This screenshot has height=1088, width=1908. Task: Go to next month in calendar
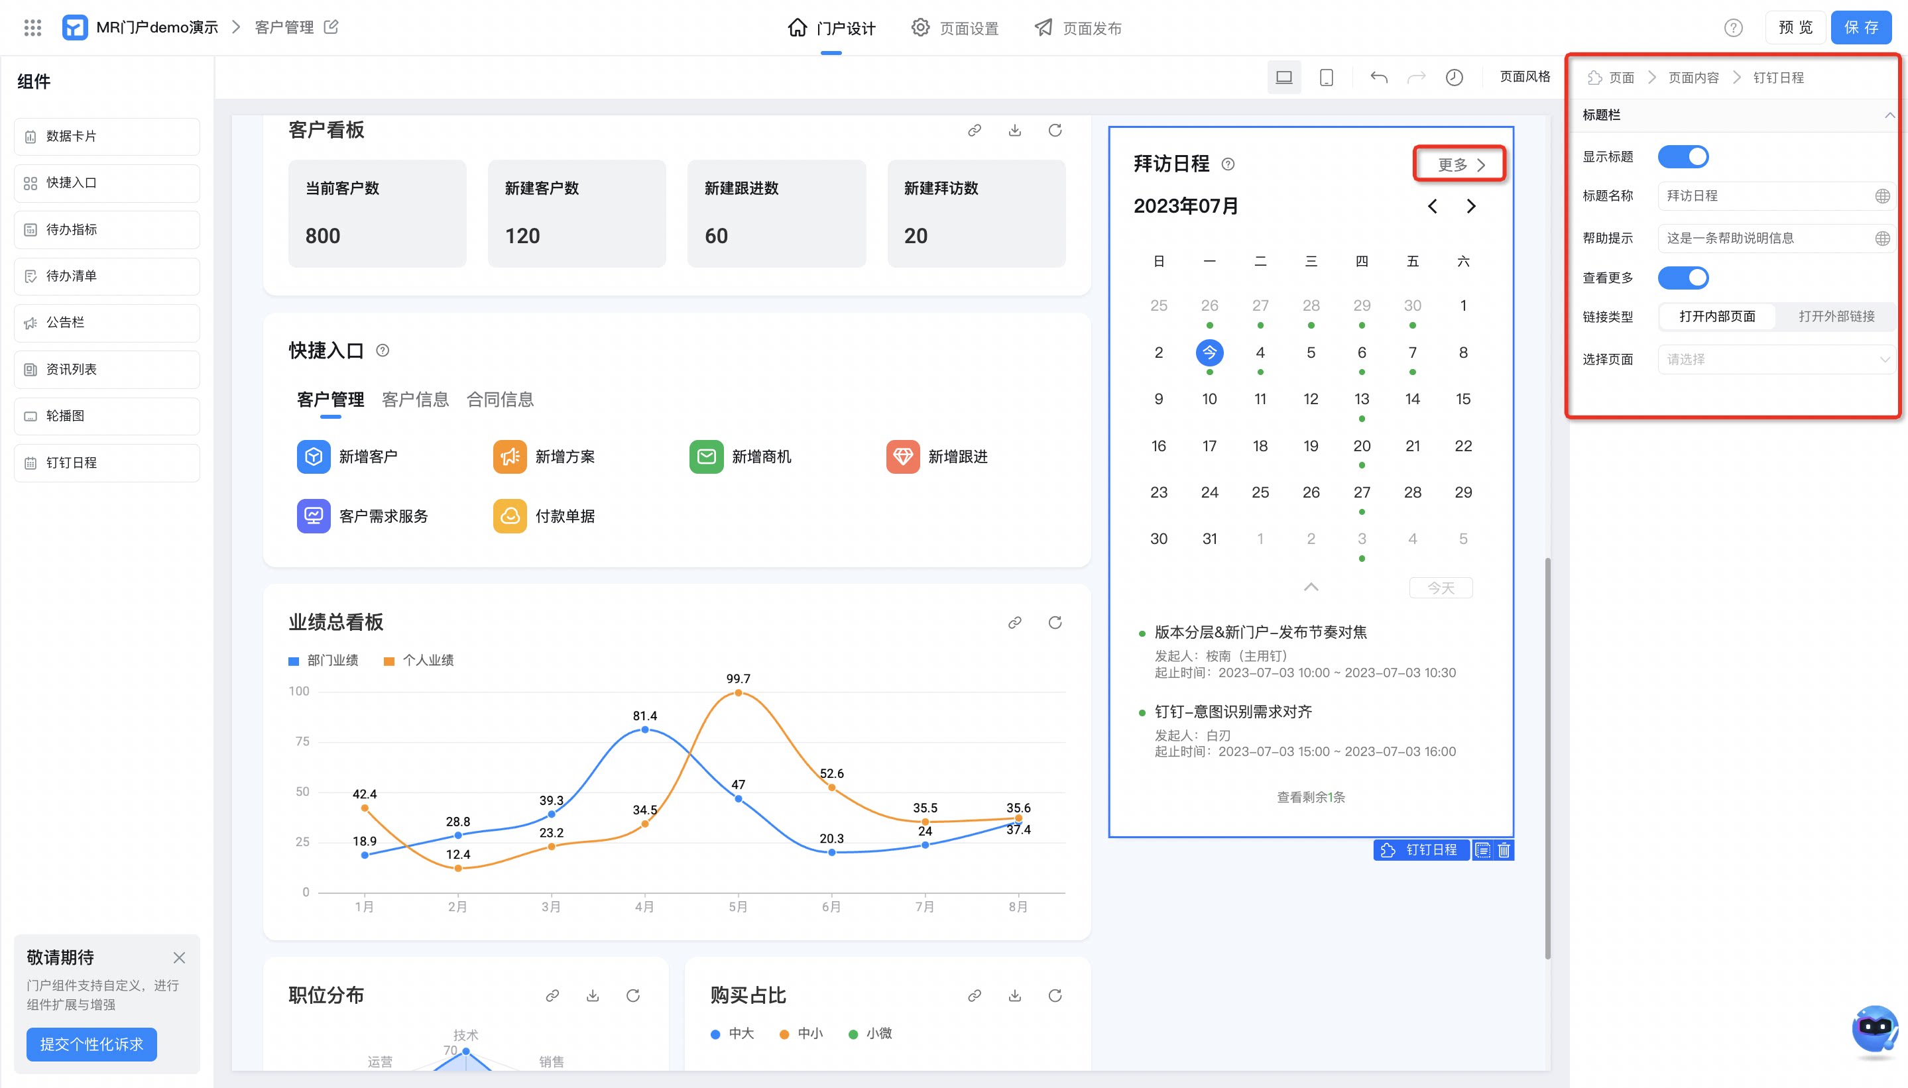[x=1470, y=206]
